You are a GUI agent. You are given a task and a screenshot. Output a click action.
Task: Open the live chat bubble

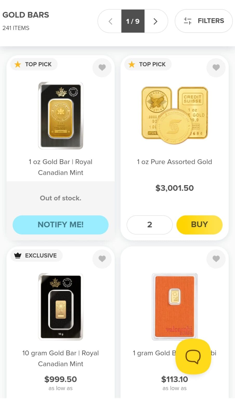[193, 356]
